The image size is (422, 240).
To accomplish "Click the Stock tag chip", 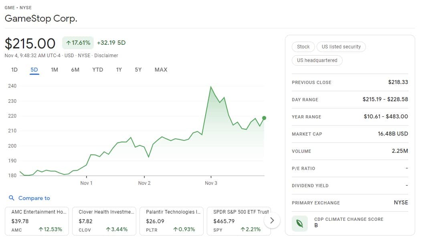I will (303, 47).
